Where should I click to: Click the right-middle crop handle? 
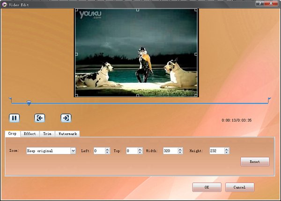(x=196, y=54)
